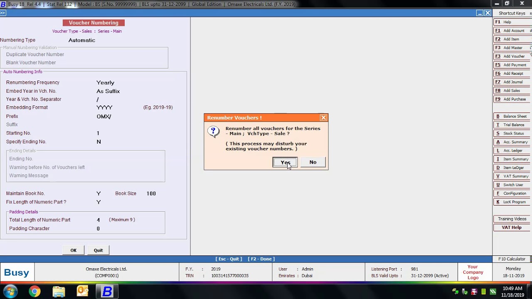Click Book Size value 100
532x299 pixels.
click(x=151, y=194)
